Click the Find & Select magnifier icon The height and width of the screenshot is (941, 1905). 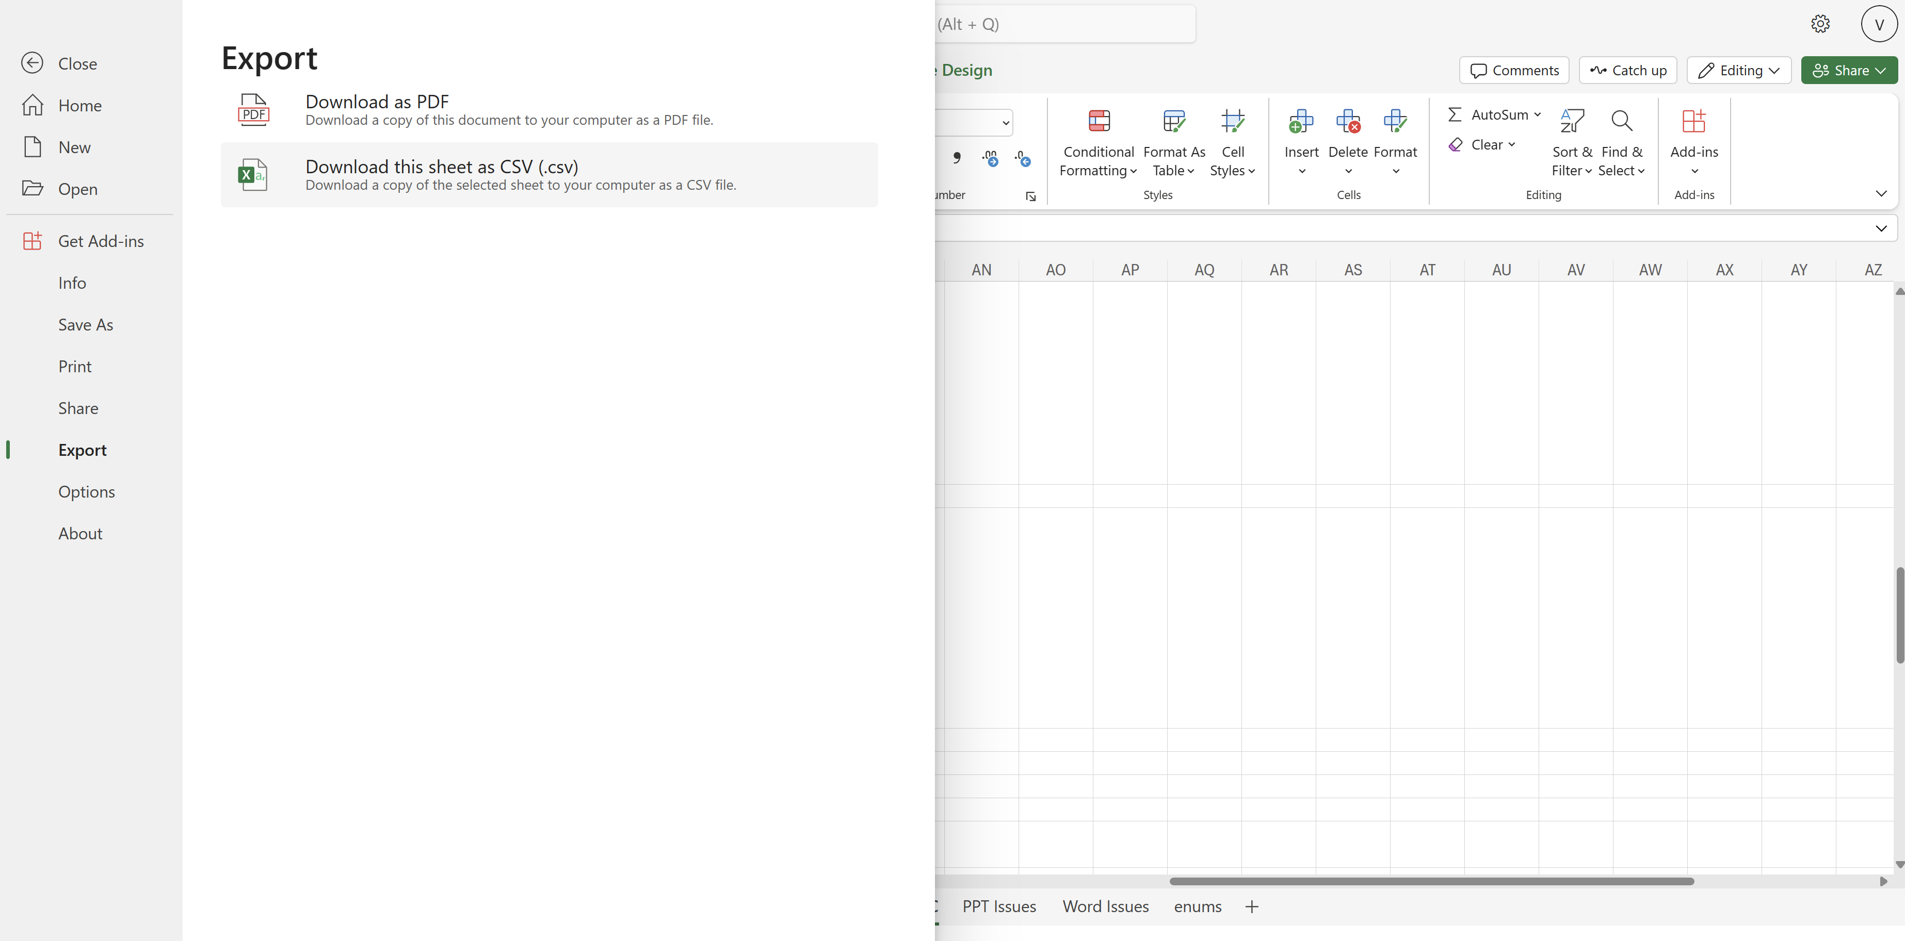click(1621, 121)
